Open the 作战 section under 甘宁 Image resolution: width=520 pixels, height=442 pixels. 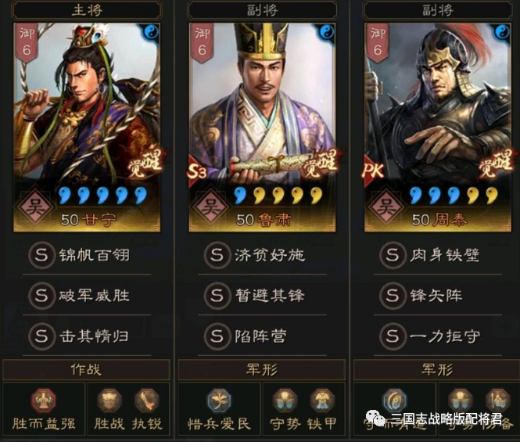click(86, 369)
